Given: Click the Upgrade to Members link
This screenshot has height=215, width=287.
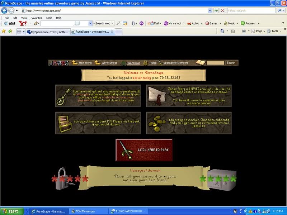Looking at the screenshot, I should coord(176,63).
